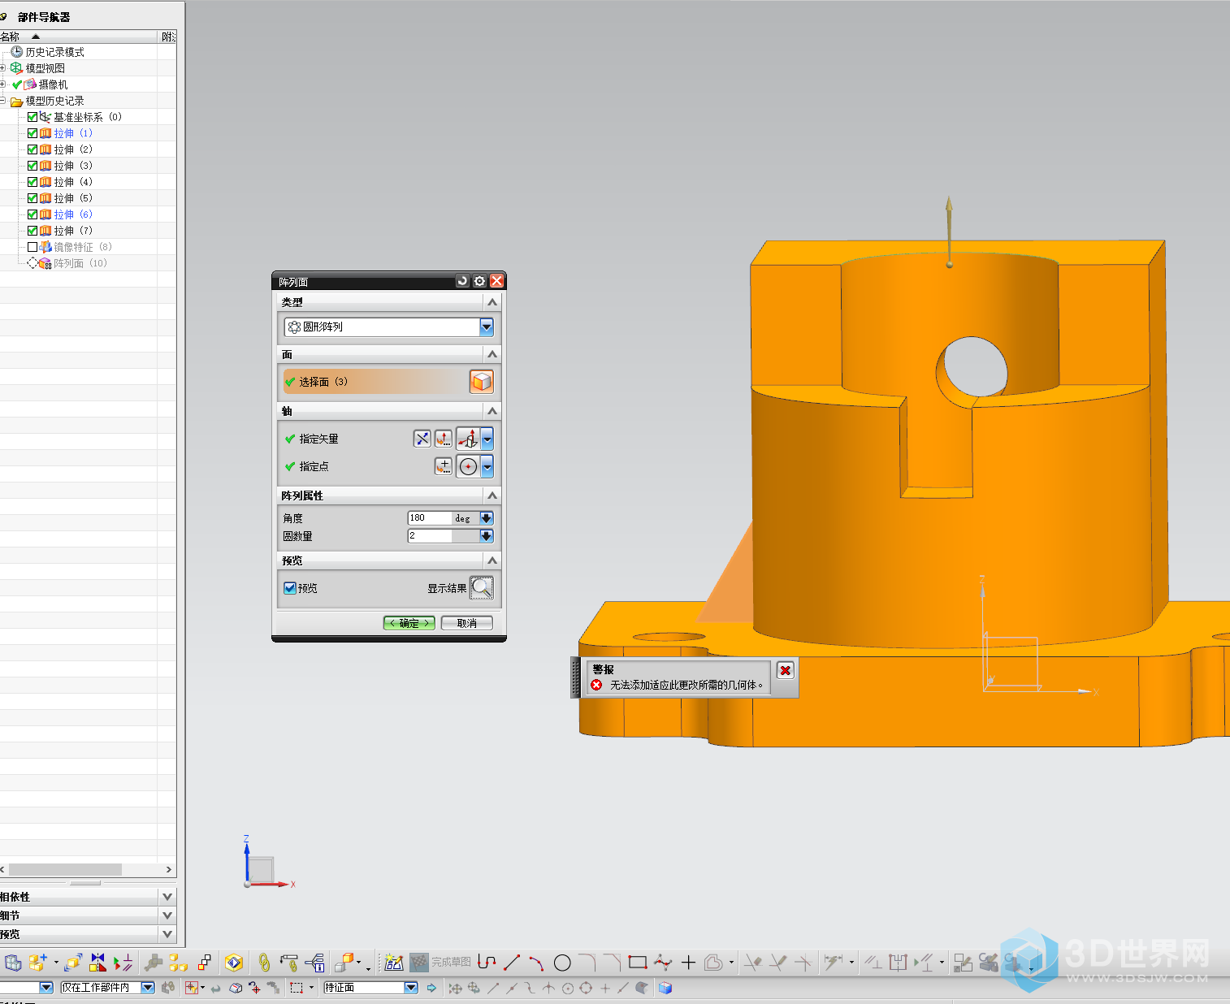Toggle checkbox for 拉伸 (7)
This screenshot has width=1230, height=1004.
point(32,231)
